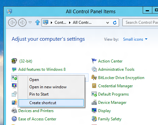158x125 pixels.
Task: Open Action Center
Action: click(x=110, y=61)
